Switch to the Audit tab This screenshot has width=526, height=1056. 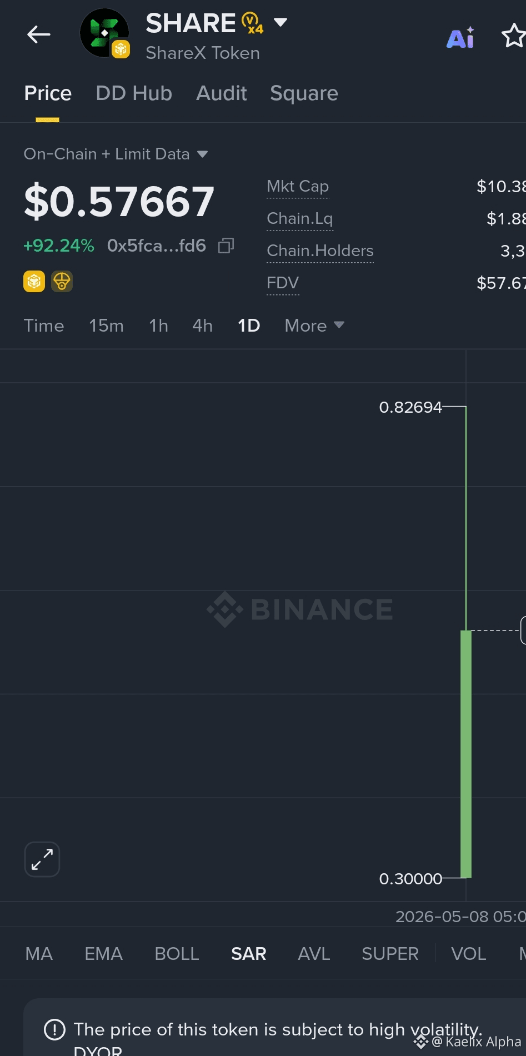point(222,93)
